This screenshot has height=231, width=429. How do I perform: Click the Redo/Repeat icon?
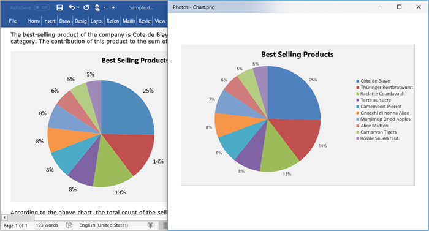coord(86,8)
